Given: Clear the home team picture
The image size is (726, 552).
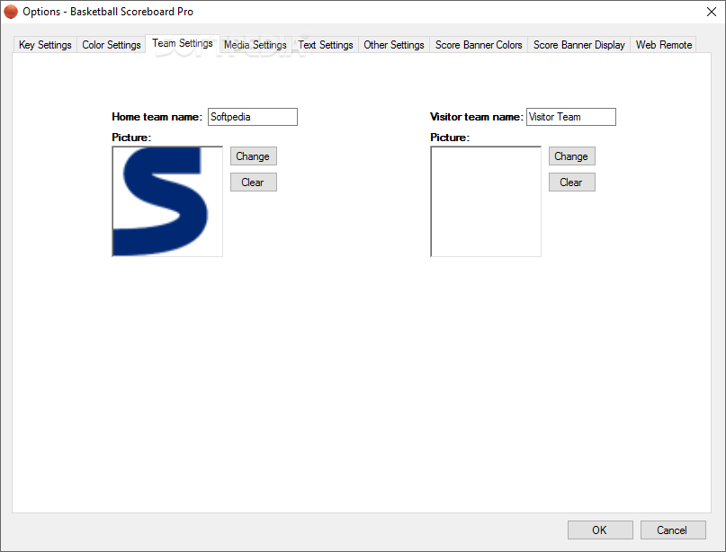Looking at the screenshot, I should (x=254, y=183).
